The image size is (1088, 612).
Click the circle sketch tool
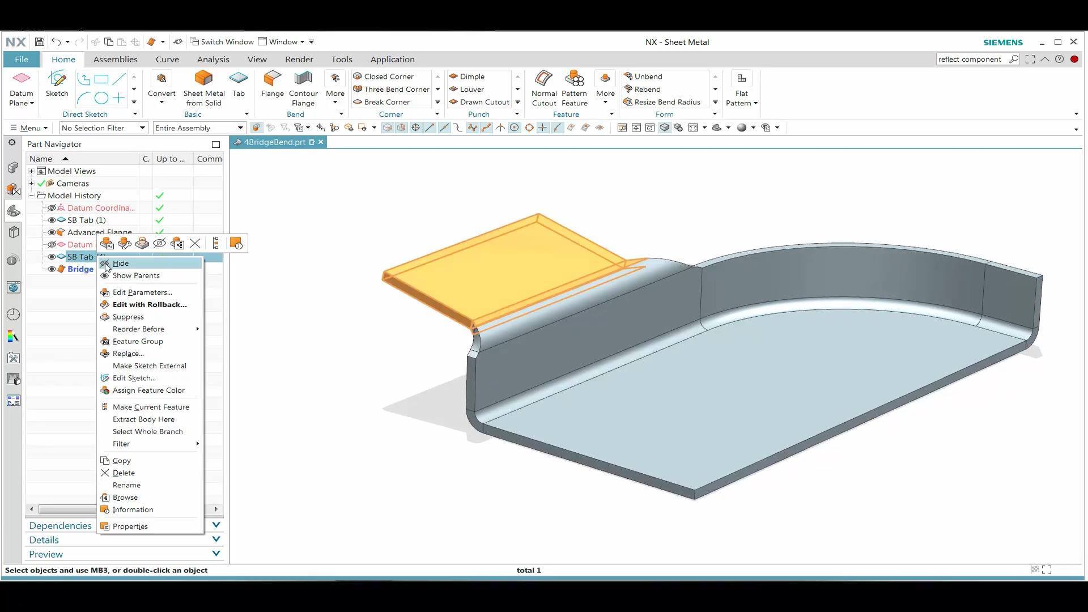click(x=101, y=99)
